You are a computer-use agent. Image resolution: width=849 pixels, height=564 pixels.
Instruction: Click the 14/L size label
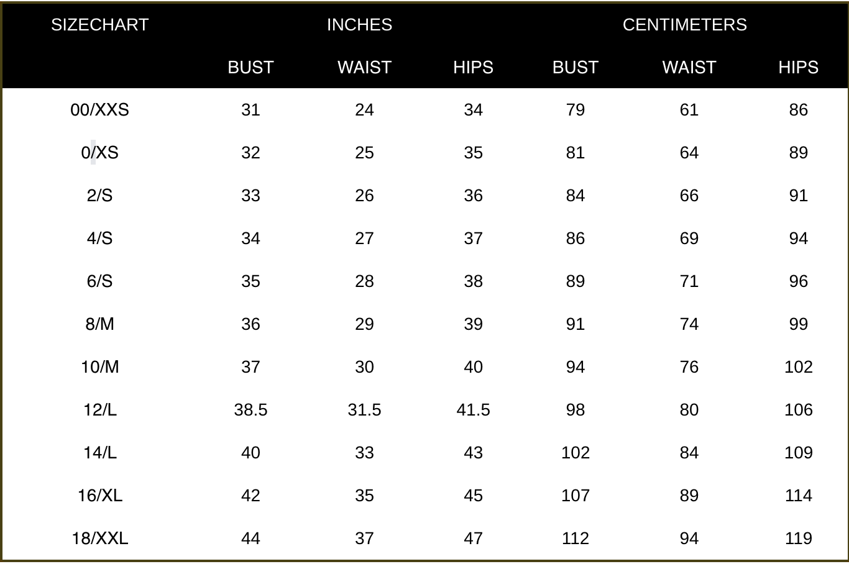pos(99,453)
